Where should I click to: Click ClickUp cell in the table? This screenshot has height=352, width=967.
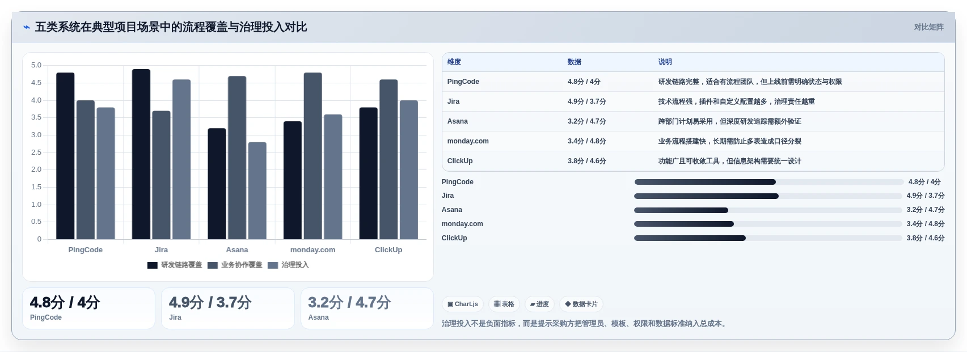click(460, 161)
